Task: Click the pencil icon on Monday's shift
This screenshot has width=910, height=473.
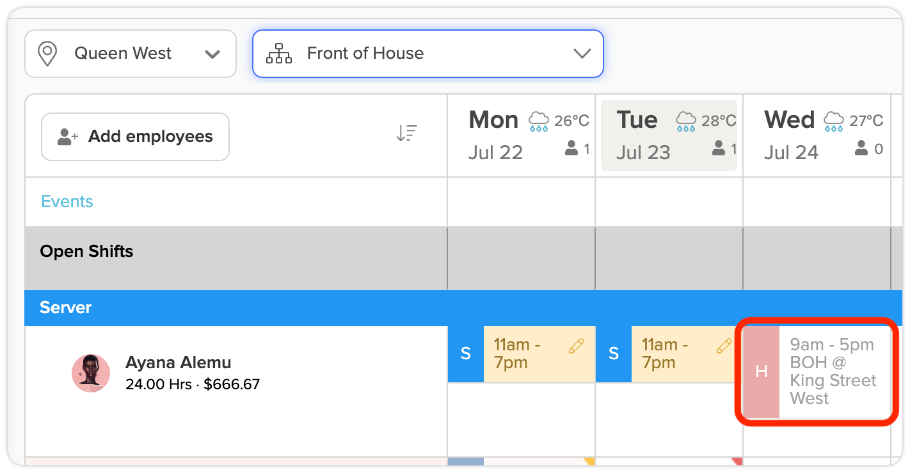Action: pos(576,346)
